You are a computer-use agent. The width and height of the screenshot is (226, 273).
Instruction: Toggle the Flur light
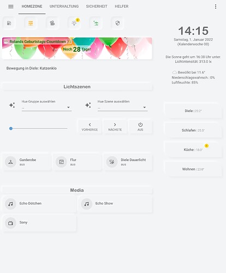coord(78,162)
